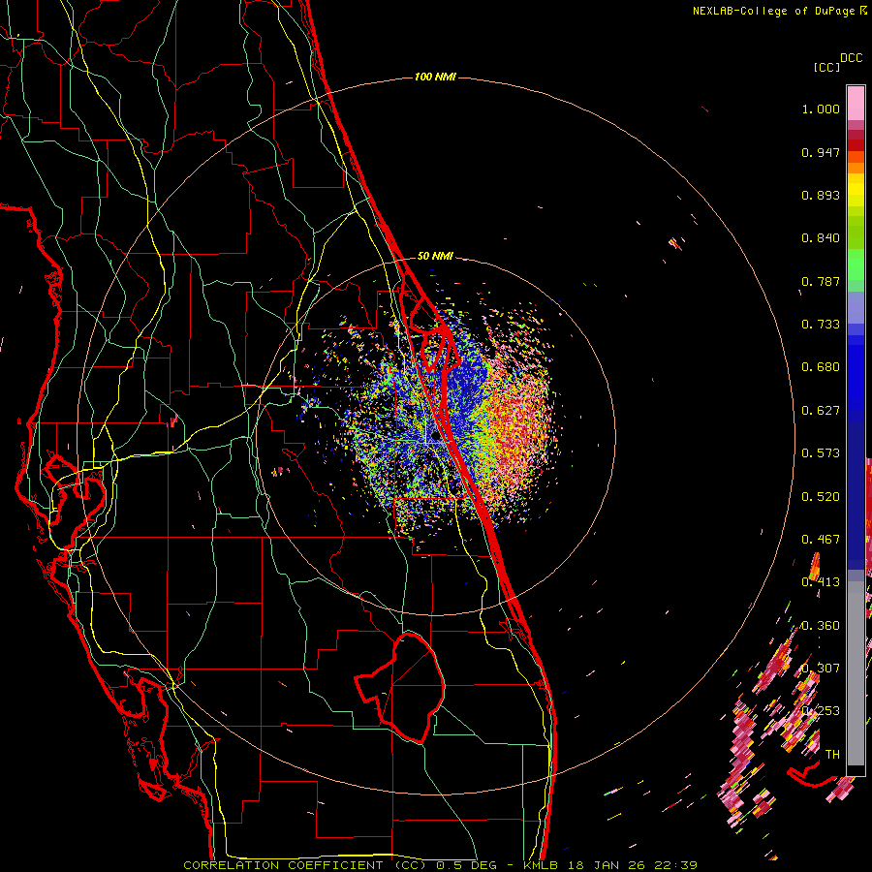Select the 0.680 scale value label

point(821,367)
